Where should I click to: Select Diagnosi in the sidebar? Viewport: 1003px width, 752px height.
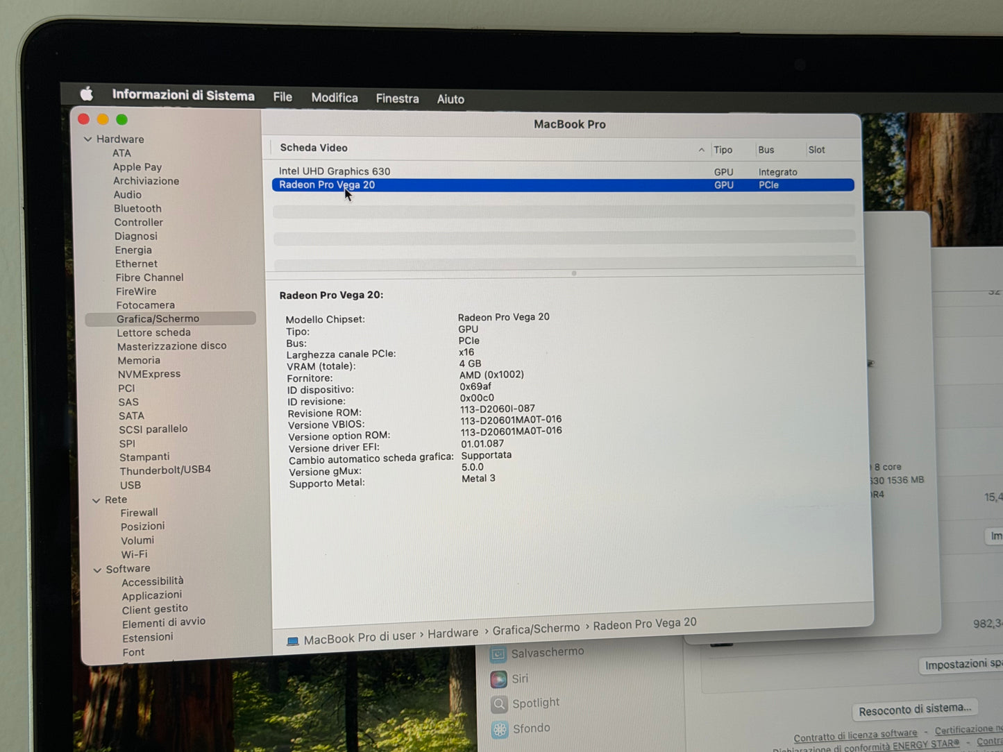[136, 237]
